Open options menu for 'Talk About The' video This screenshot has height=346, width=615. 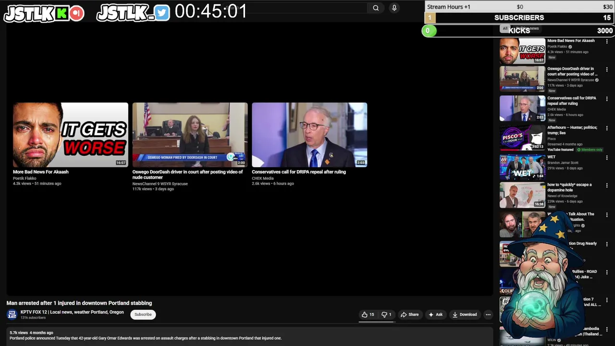coord(607,215)
